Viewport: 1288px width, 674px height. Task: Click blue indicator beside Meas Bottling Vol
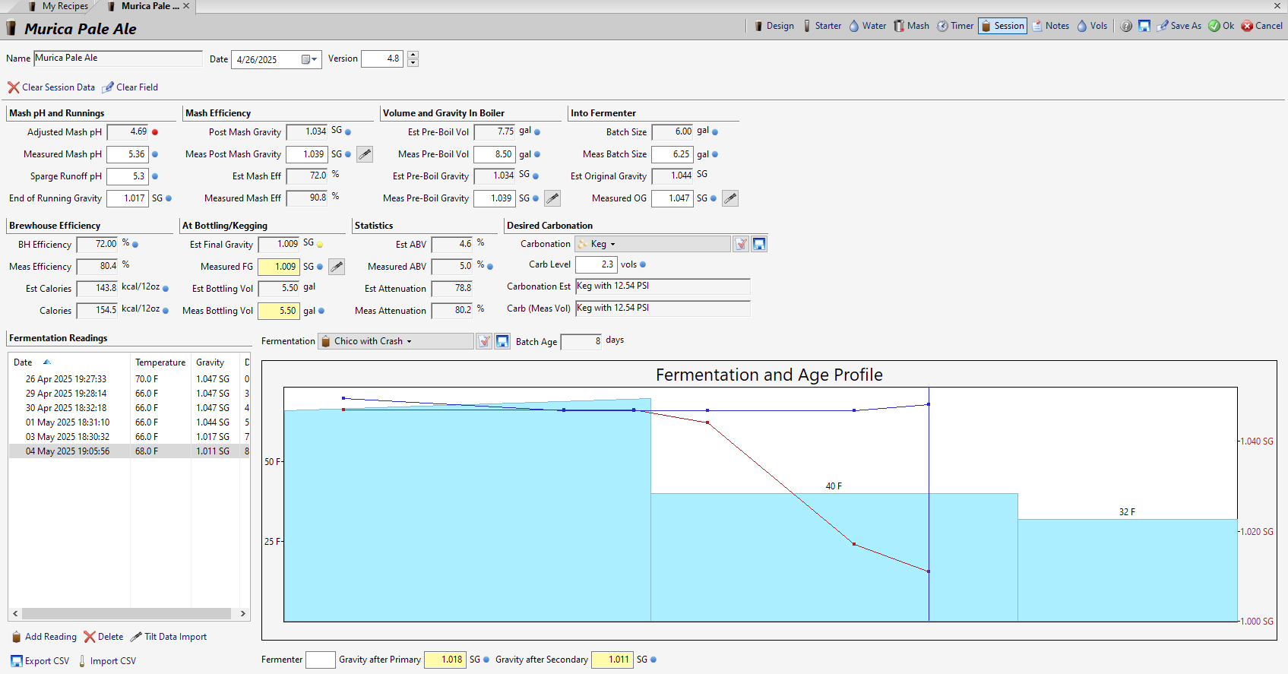321,311
